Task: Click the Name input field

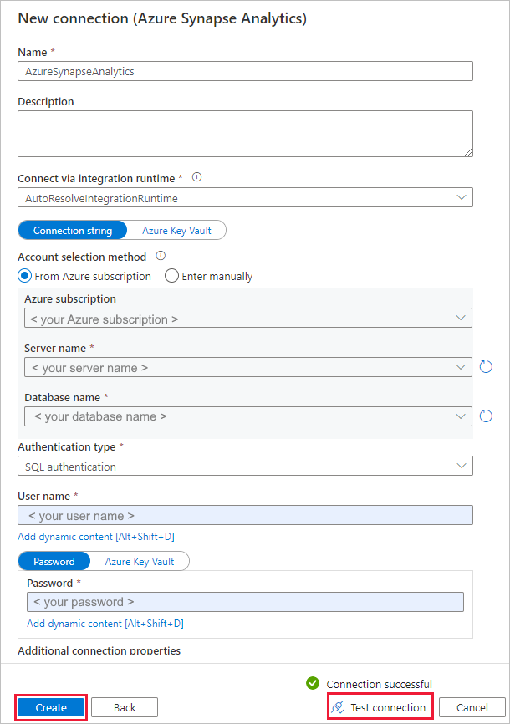Action: (245, 71)
